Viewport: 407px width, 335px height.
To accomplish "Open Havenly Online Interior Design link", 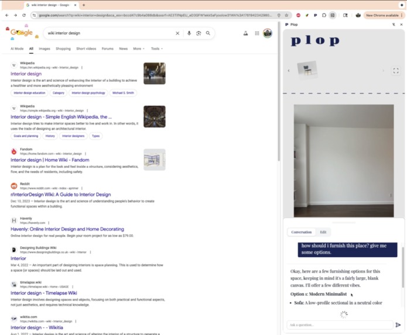I will [x=67, y=229].
